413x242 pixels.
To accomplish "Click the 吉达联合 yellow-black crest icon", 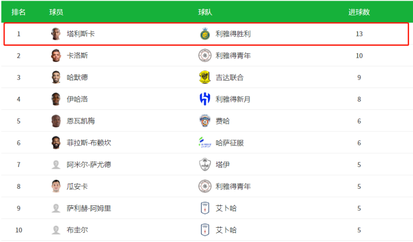I will coord(204,77).
